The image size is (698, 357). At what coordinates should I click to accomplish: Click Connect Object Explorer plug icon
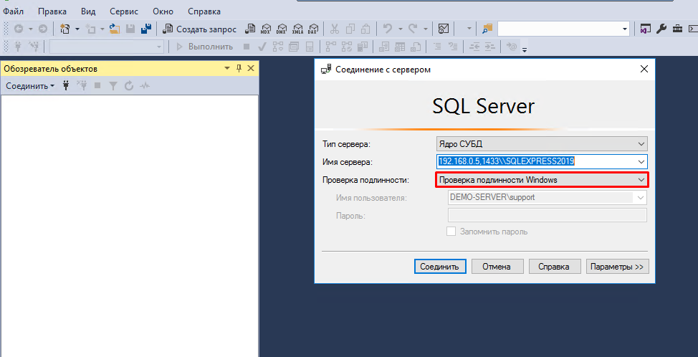(66, 86)
